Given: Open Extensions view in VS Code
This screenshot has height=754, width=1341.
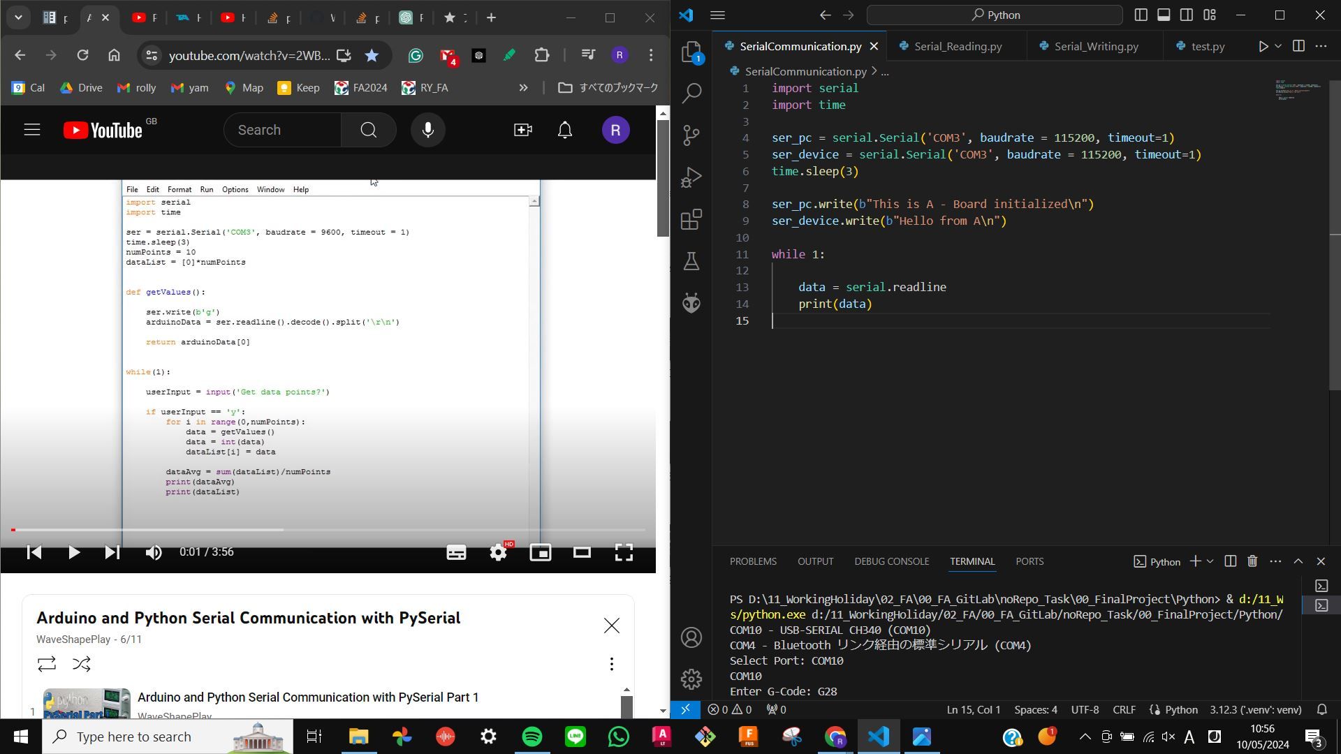Looking at the screenshot, I should coord(691,219).
